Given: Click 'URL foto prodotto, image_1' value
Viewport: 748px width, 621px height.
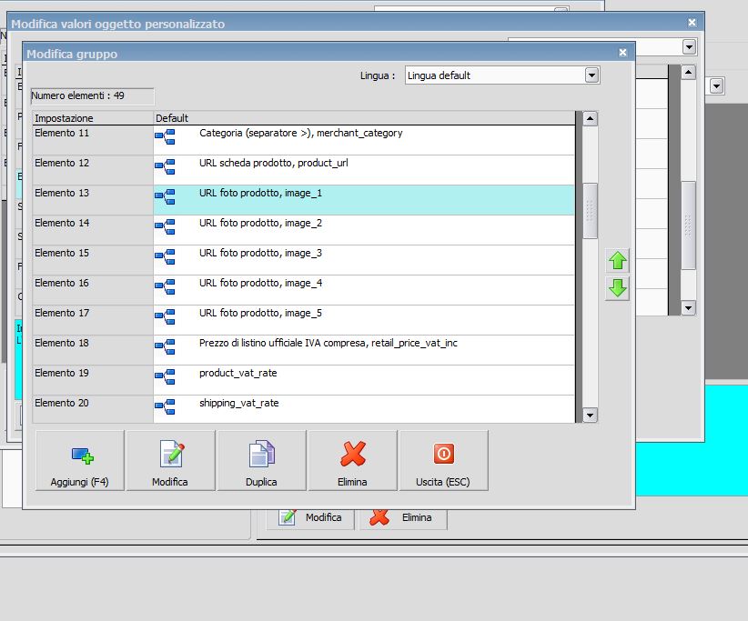Looking at the screenshot, I should 260,193.
